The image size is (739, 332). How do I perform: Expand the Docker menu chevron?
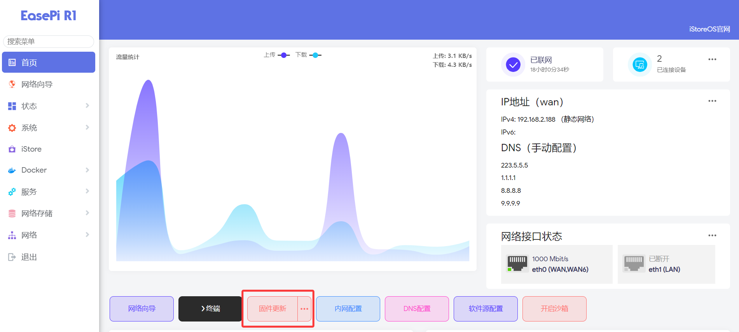[x=87, y=170]
